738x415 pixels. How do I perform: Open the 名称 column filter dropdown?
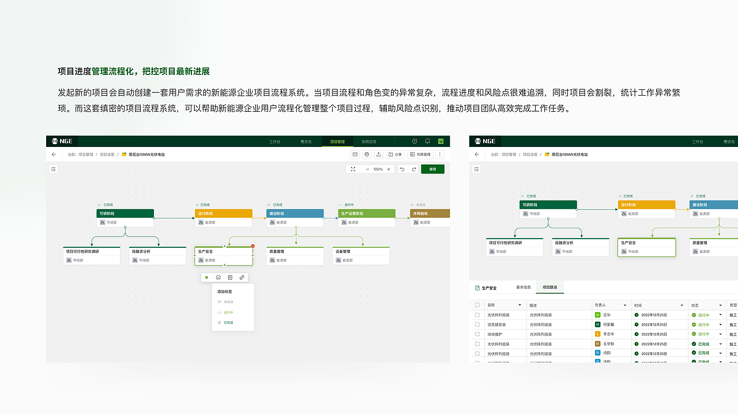[519, 305]
